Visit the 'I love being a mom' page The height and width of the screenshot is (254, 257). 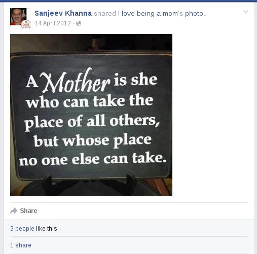pos(150,14)
